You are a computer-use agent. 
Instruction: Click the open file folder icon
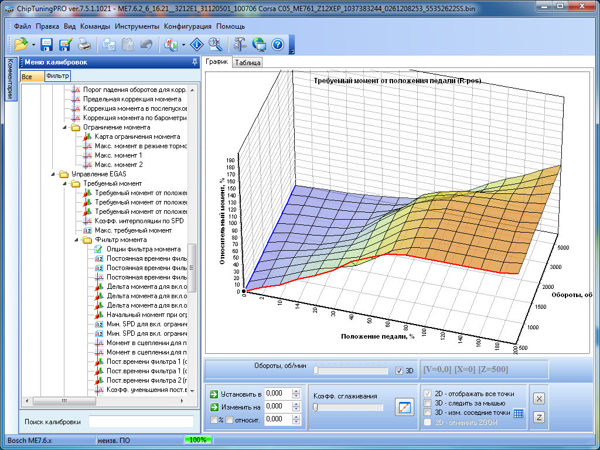pyautogui.click(x=21, y=44)
